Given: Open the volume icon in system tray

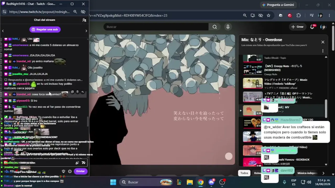Looking at the screenshot, I should [x=309, y=182].
